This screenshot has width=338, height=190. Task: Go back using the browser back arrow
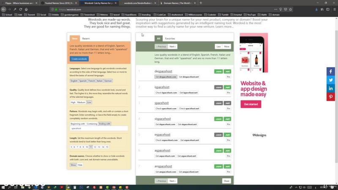pyautogui.click(x=3, y=9)
